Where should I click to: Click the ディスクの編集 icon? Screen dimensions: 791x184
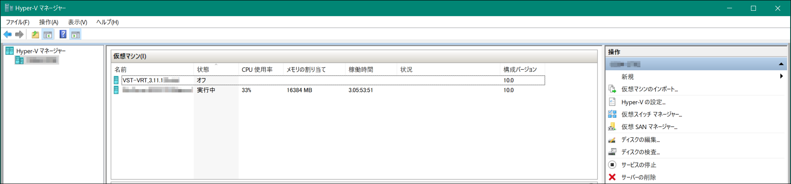click(612, 140)
